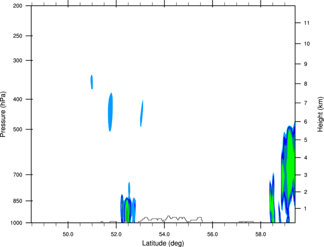Pick the 1 km height label

click(x=306, y=209)
